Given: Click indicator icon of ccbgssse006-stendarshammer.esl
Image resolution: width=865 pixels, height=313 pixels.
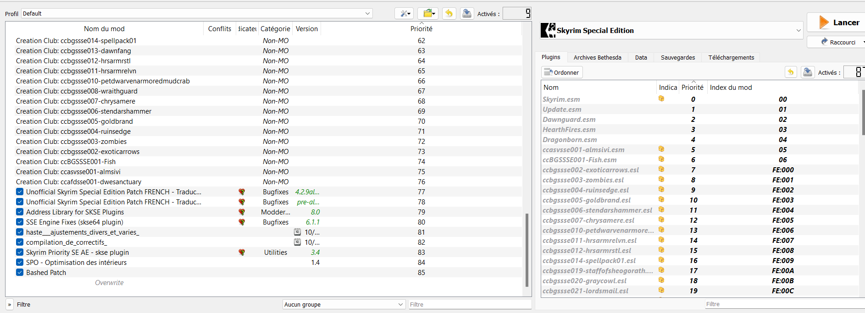Looking at the screenshot, I should point(661,209).
